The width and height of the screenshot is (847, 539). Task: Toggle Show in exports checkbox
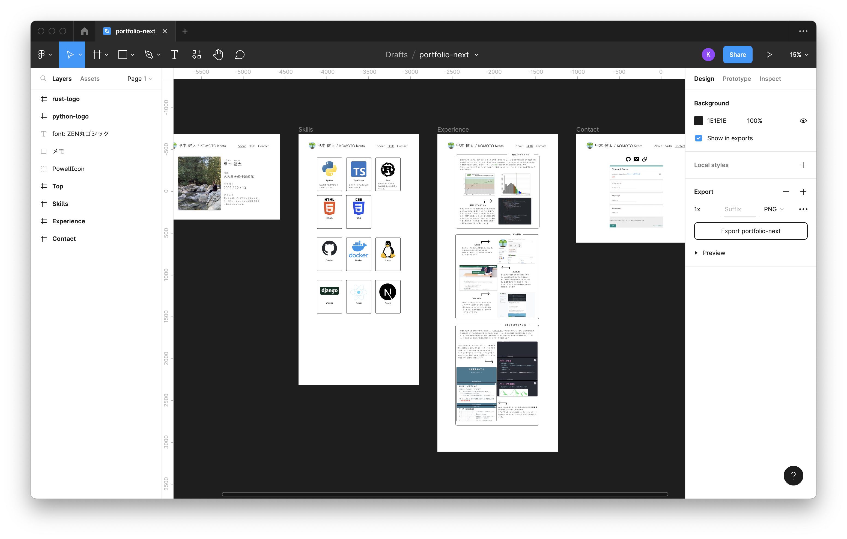tap(699, 138)
